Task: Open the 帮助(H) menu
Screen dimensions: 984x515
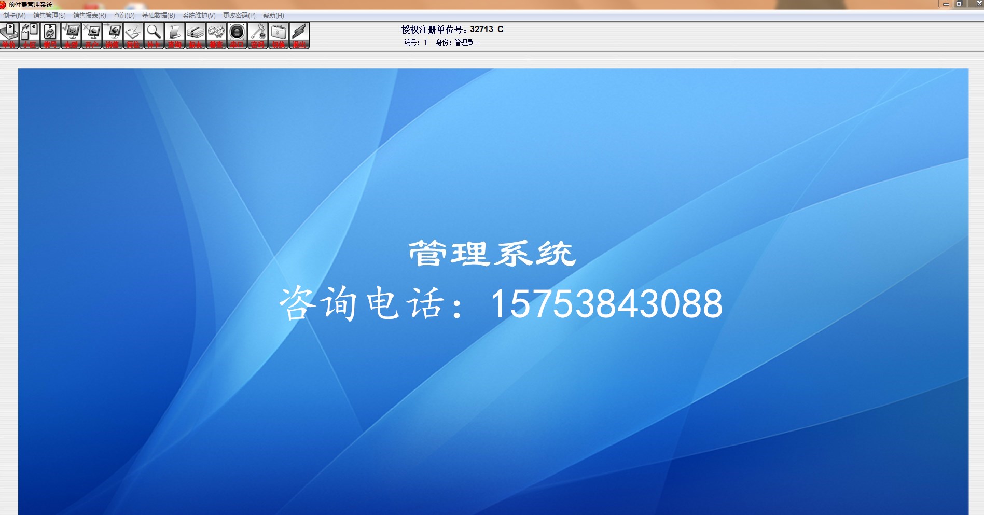Action: pyautogui.click(x=273, y=15)
